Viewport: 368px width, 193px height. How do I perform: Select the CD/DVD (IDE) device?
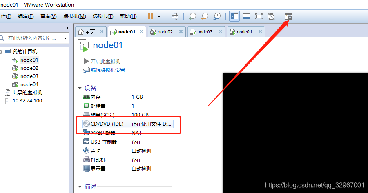(128, 124)
